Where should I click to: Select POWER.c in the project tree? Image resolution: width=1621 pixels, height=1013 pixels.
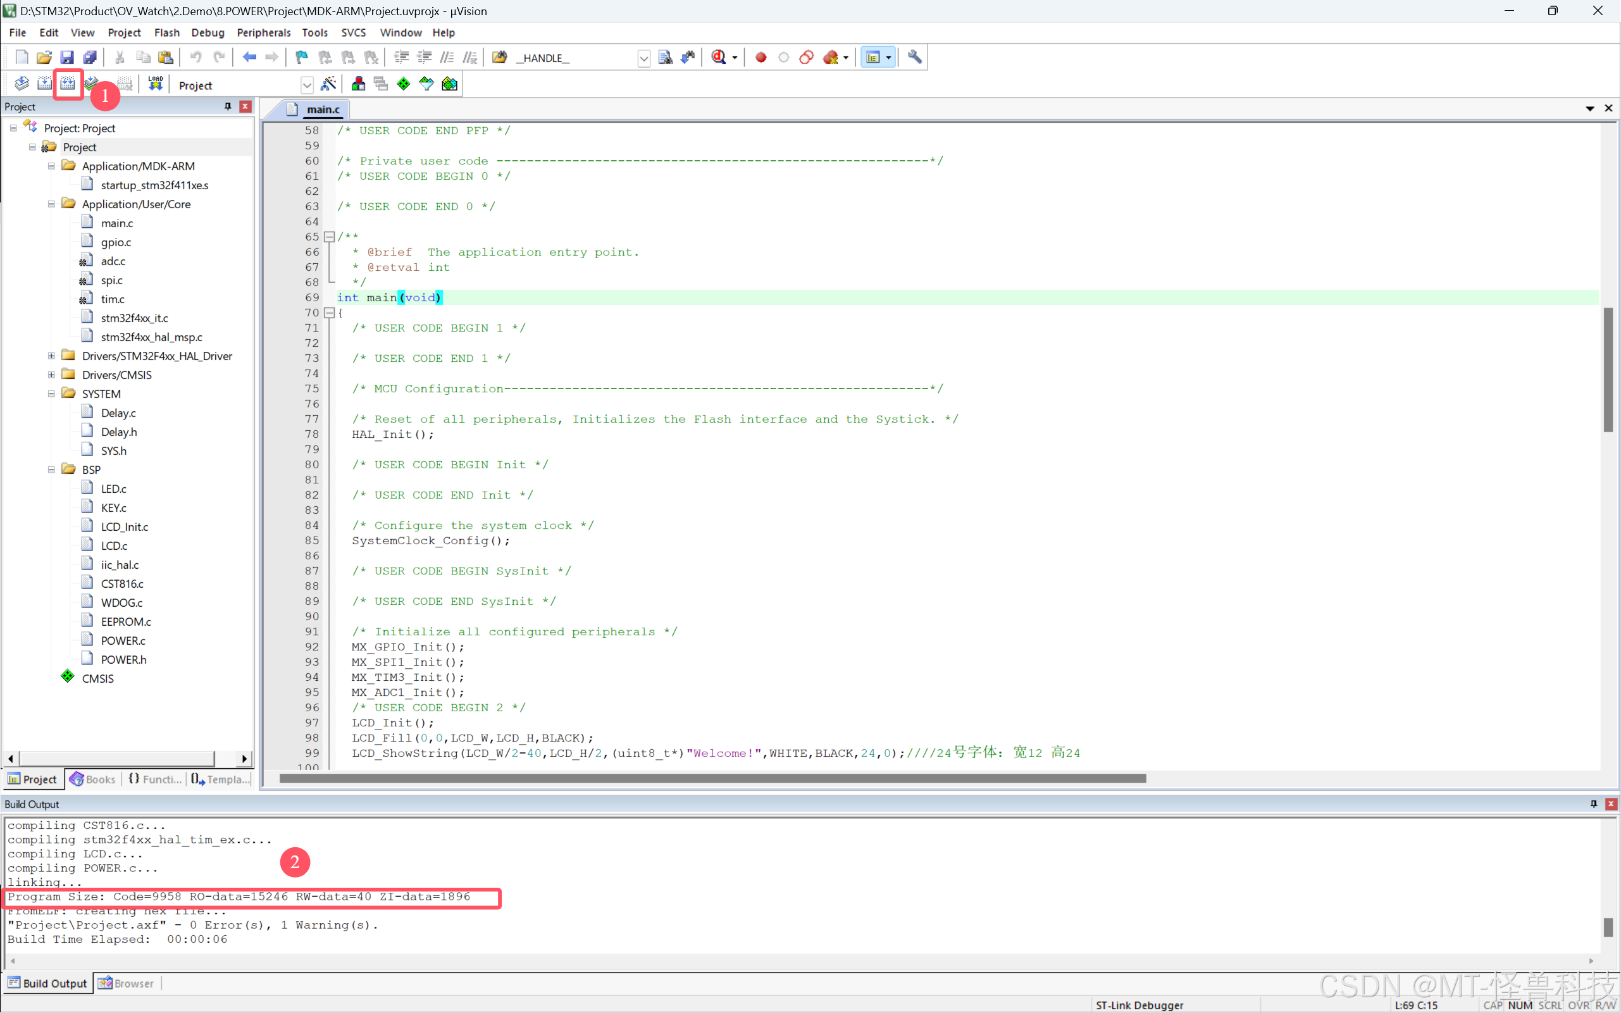tap(123, 640)
